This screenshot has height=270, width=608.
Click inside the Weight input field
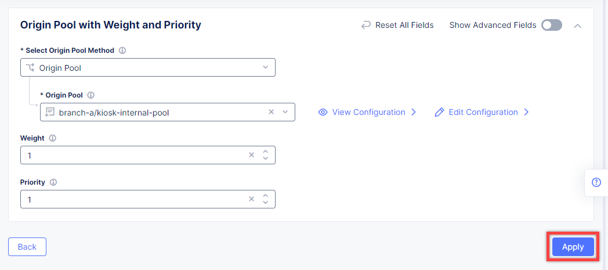pos(133,155)
